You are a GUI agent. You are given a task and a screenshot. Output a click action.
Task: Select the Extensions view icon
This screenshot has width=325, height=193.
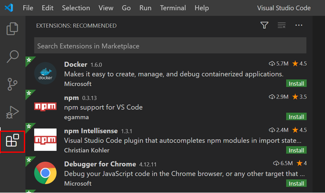point(12,140)
